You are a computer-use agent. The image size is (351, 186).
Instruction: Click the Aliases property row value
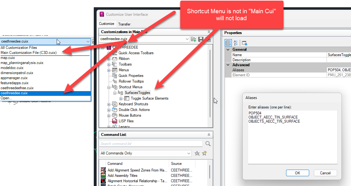click(339, 70)
